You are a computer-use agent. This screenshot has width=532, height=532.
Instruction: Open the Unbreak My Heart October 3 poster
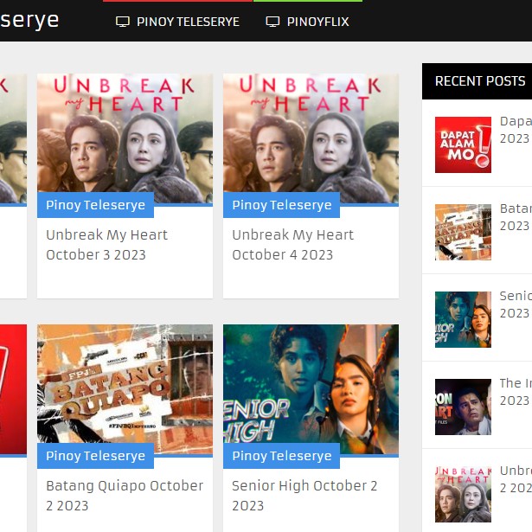pos(125,138)
